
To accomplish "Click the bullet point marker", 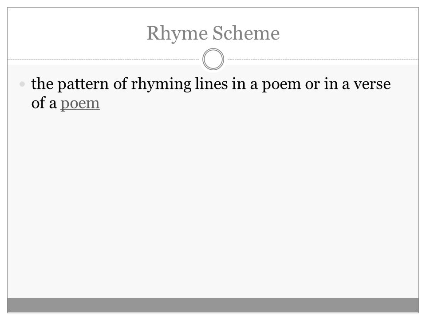I will pyautogui.click(x=22, y=84).
